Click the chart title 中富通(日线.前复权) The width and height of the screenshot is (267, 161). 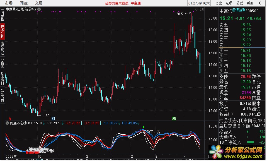coord(21,9)
